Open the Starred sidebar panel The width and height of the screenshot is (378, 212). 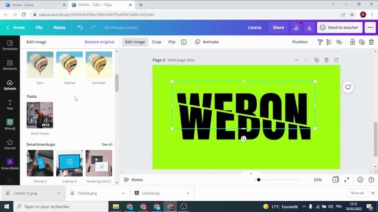10,144
